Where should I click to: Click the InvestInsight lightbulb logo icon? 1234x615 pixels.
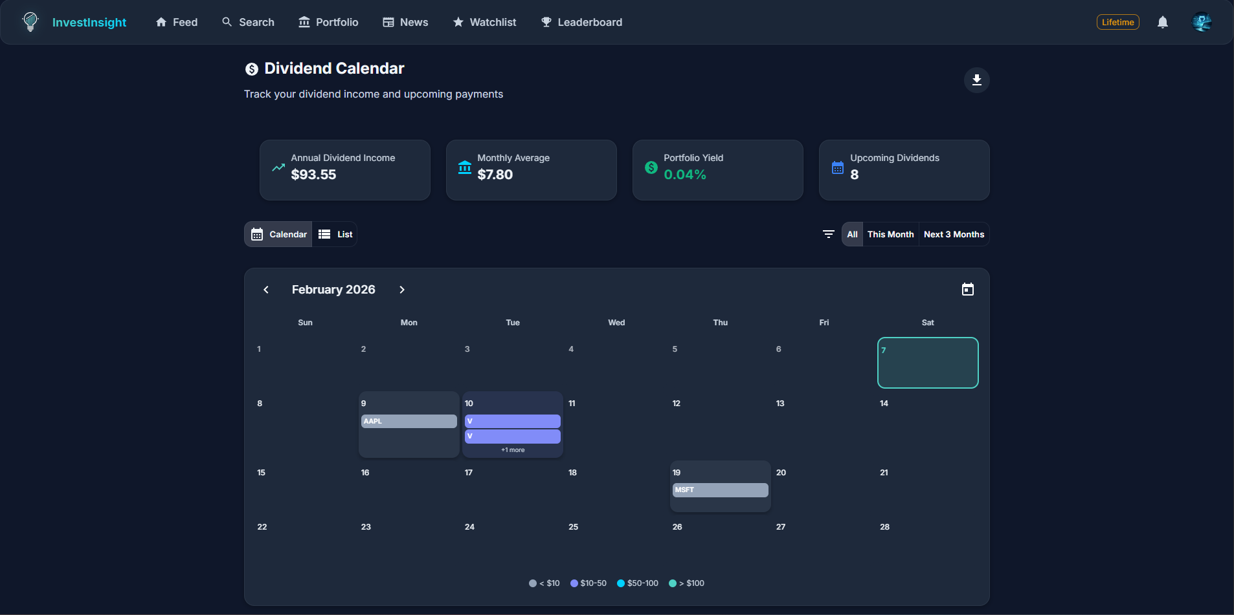tap(30, 21)
